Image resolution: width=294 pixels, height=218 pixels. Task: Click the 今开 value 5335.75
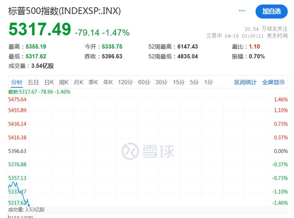click(x=112, y=47)
